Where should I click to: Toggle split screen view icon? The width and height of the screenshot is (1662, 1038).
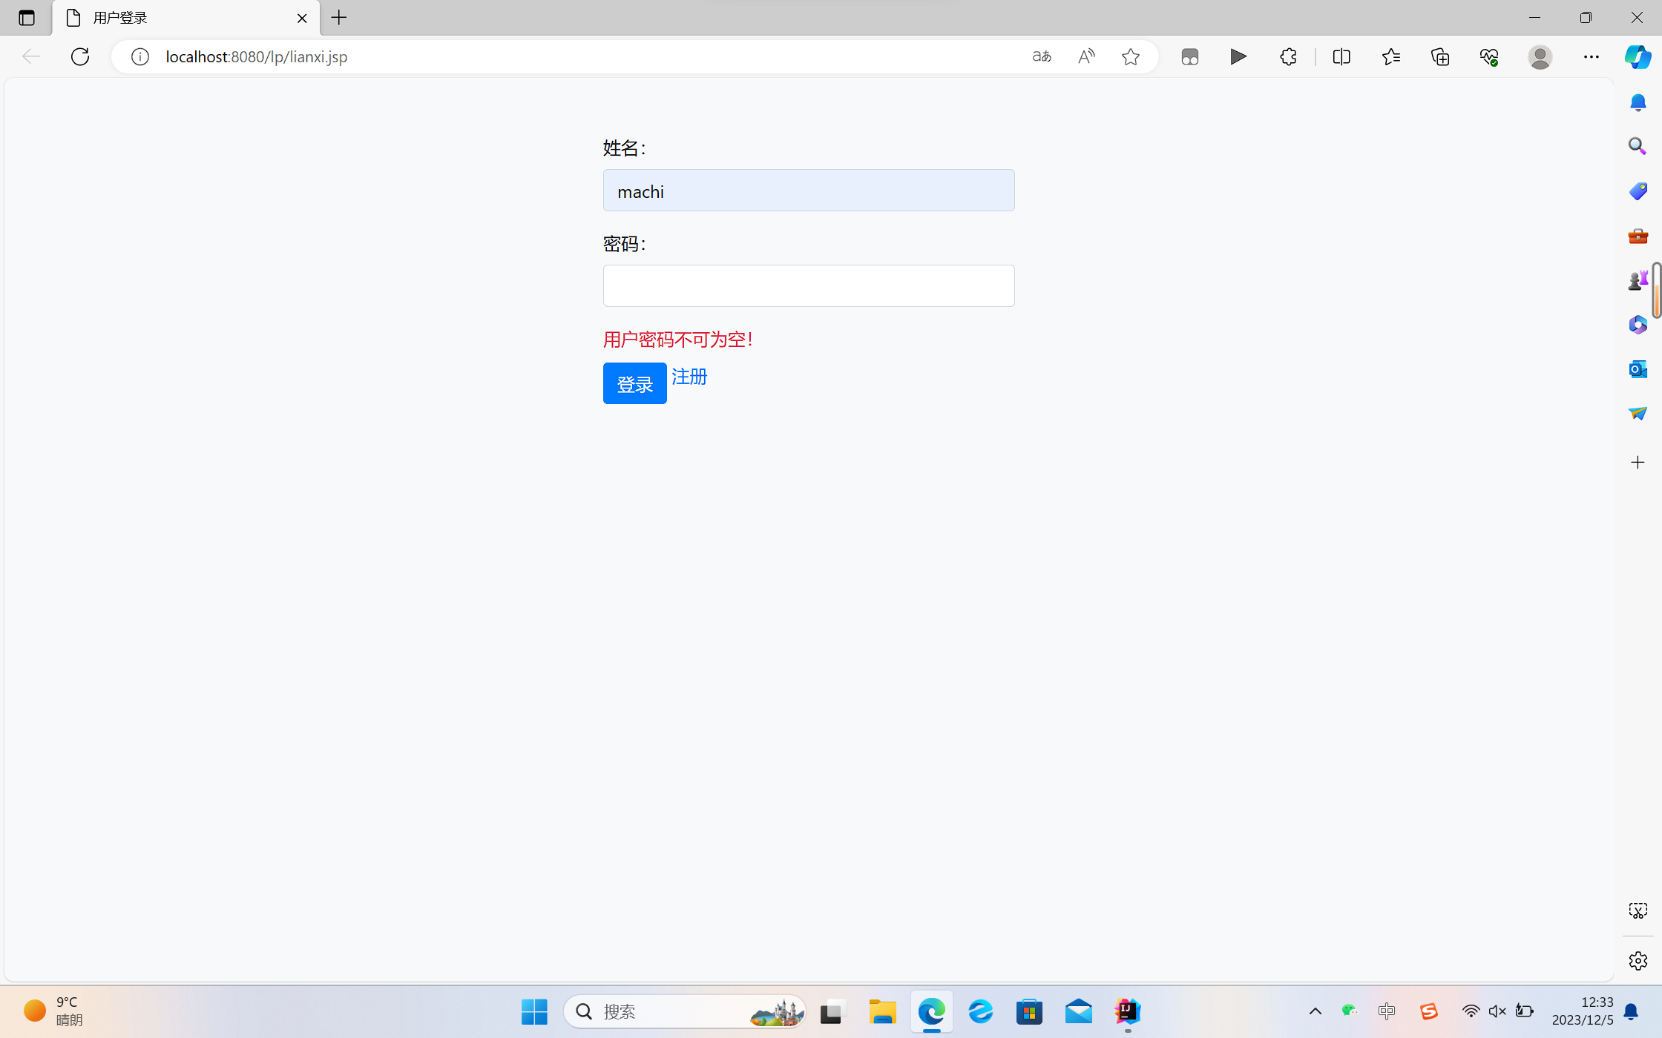coord(1341,56)
